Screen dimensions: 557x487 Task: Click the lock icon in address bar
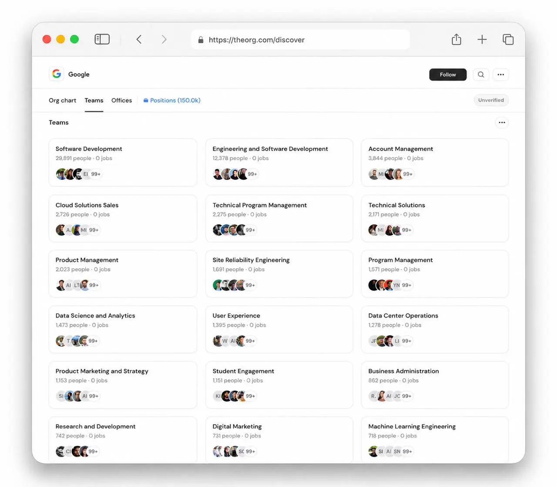tap(201, 40)
